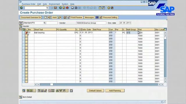Image resolution: width=186 pixels, height=104 pixels.
Task: Click the Item Details magnifier icon
Action: coord(24,90)
